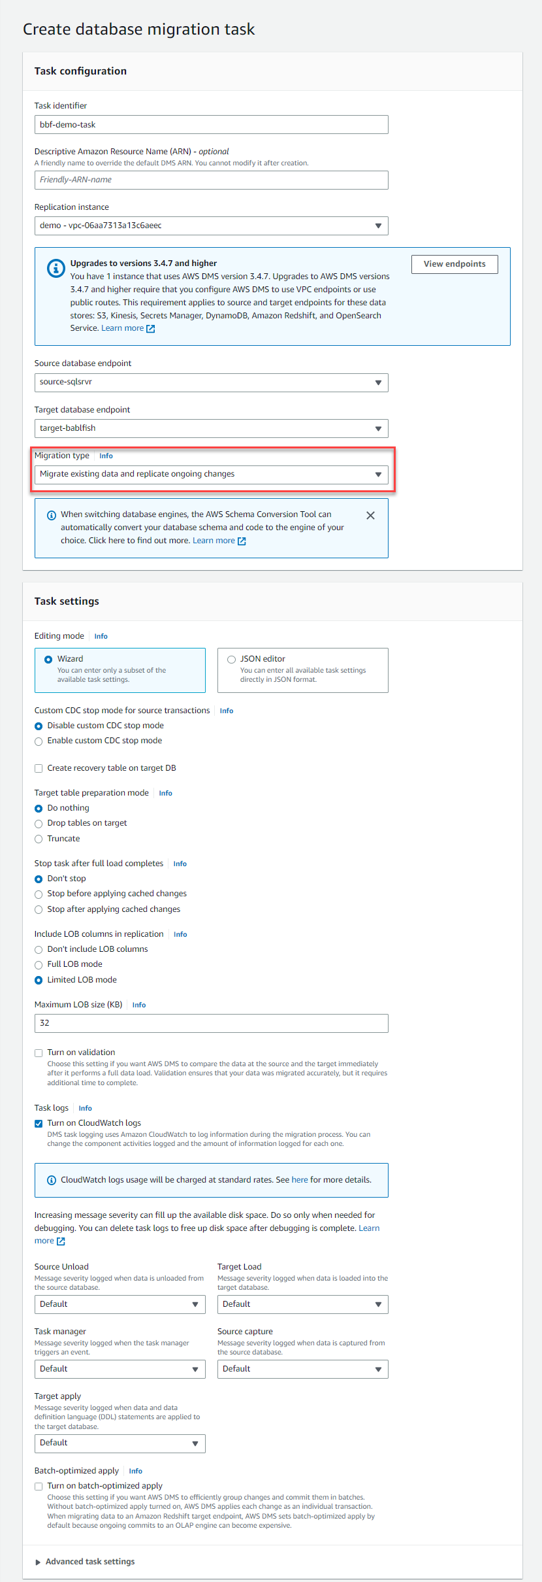Dismiss the Schema Conversion Tool notice
This screenshot has height=1582, width=542.
pos(370,515)
